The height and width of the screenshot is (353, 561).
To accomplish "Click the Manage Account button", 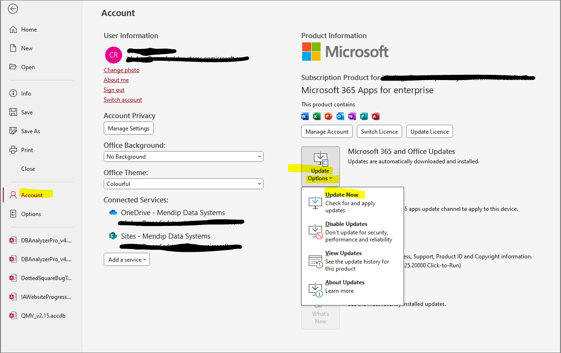I will click(x=327, y=131).
